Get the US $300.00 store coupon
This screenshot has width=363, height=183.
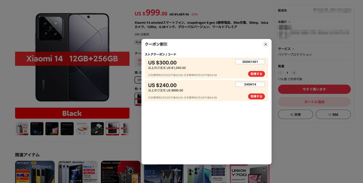click(x=256, y=74)
